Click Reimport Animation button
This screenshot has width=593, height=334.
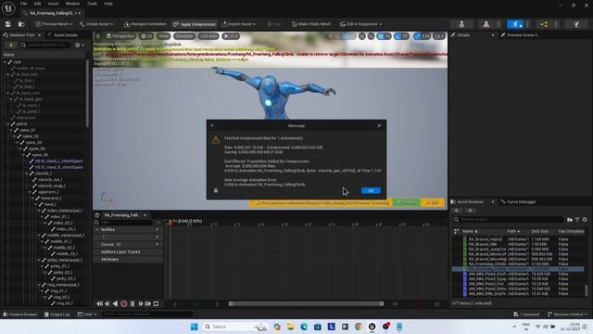click(x=145, y=24)
